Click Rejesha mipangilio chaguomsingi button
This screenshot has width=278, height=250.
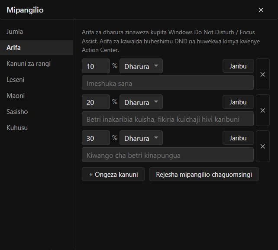coord(204,174)
